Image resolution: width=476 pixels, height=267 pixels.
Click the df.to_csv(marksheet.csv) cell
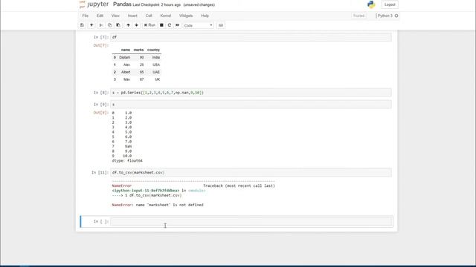coord(251,173)
